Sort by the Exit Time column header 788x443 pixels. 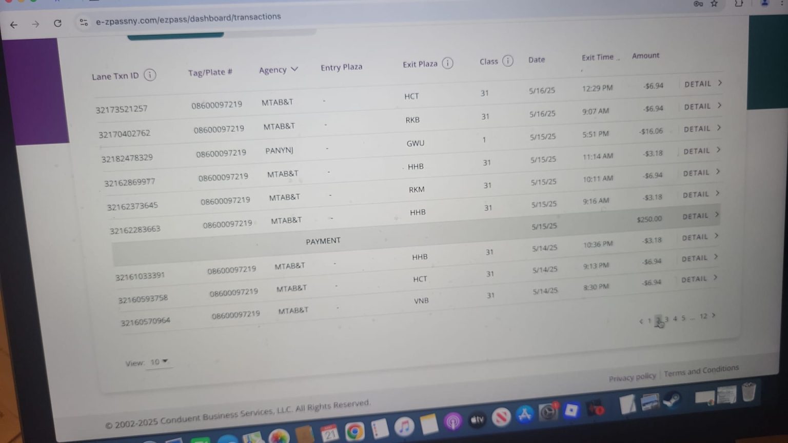[x=598, y=57]
